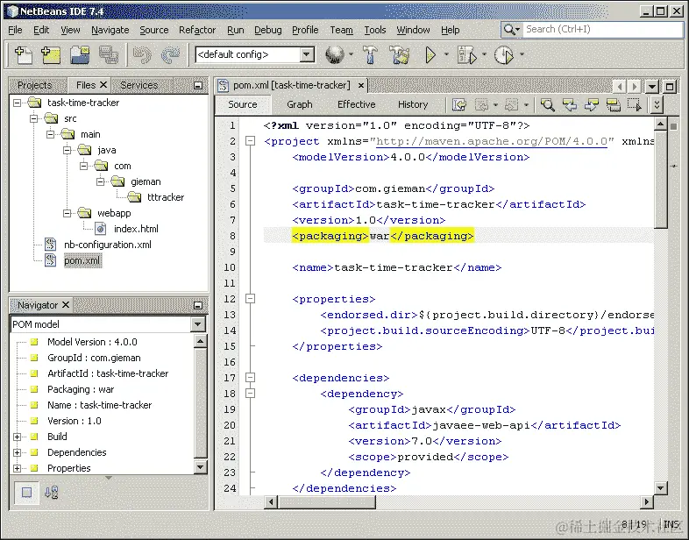Open the History view of pom.xml
The height and width of the screenshot is (540, 689).
(413, 104)
